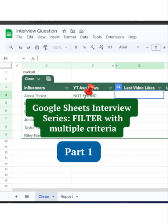The height and width of the screenshot is (224, 168).
Task: Select the Influencers header cell
Action: (x=47, y=88)
